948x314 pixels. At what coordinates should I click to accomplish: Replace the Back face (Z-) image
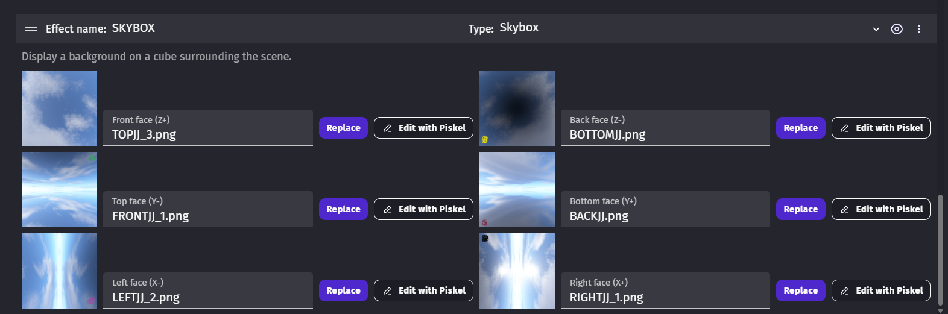coord(800,128)
